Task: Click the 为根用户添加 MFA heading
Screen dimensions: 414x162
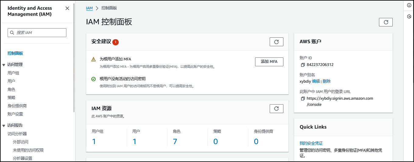Action: click(x=115, y=59)
